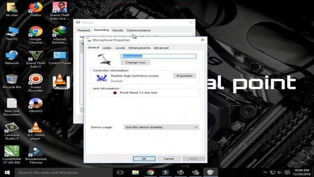Open Control Panel desktop icon

click(x=60, y=58)
